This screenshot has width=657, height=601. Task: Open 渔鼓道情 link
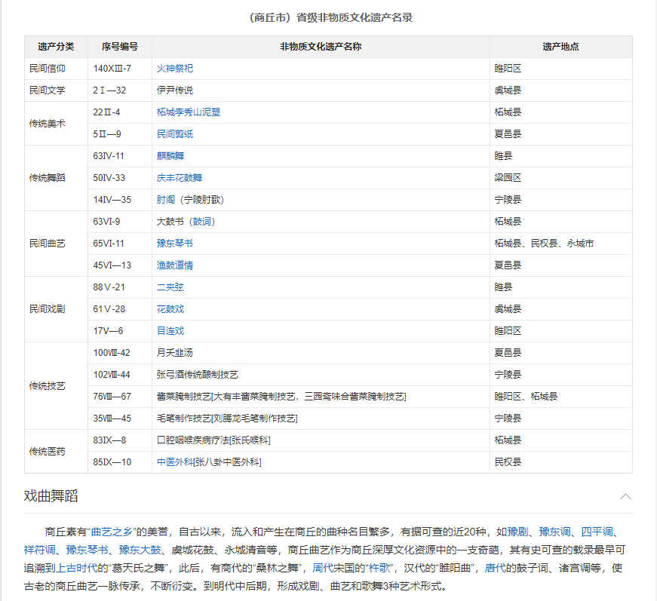point(174,265)
